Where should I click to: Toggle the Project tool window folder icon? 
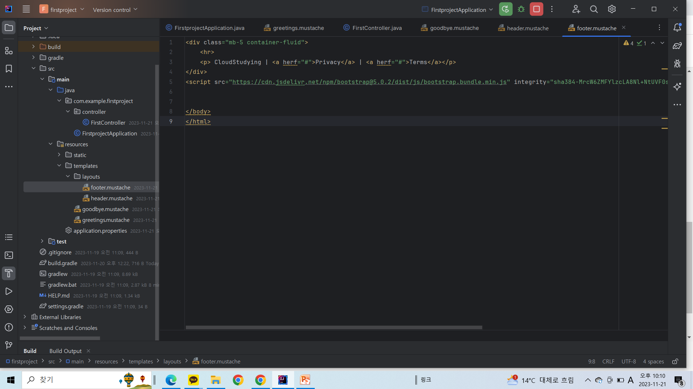point(9,28)
